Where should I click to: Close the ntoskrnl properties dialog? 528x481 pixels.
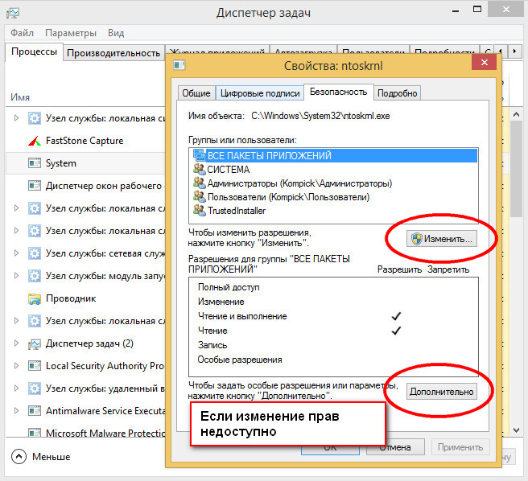(485, 62)
